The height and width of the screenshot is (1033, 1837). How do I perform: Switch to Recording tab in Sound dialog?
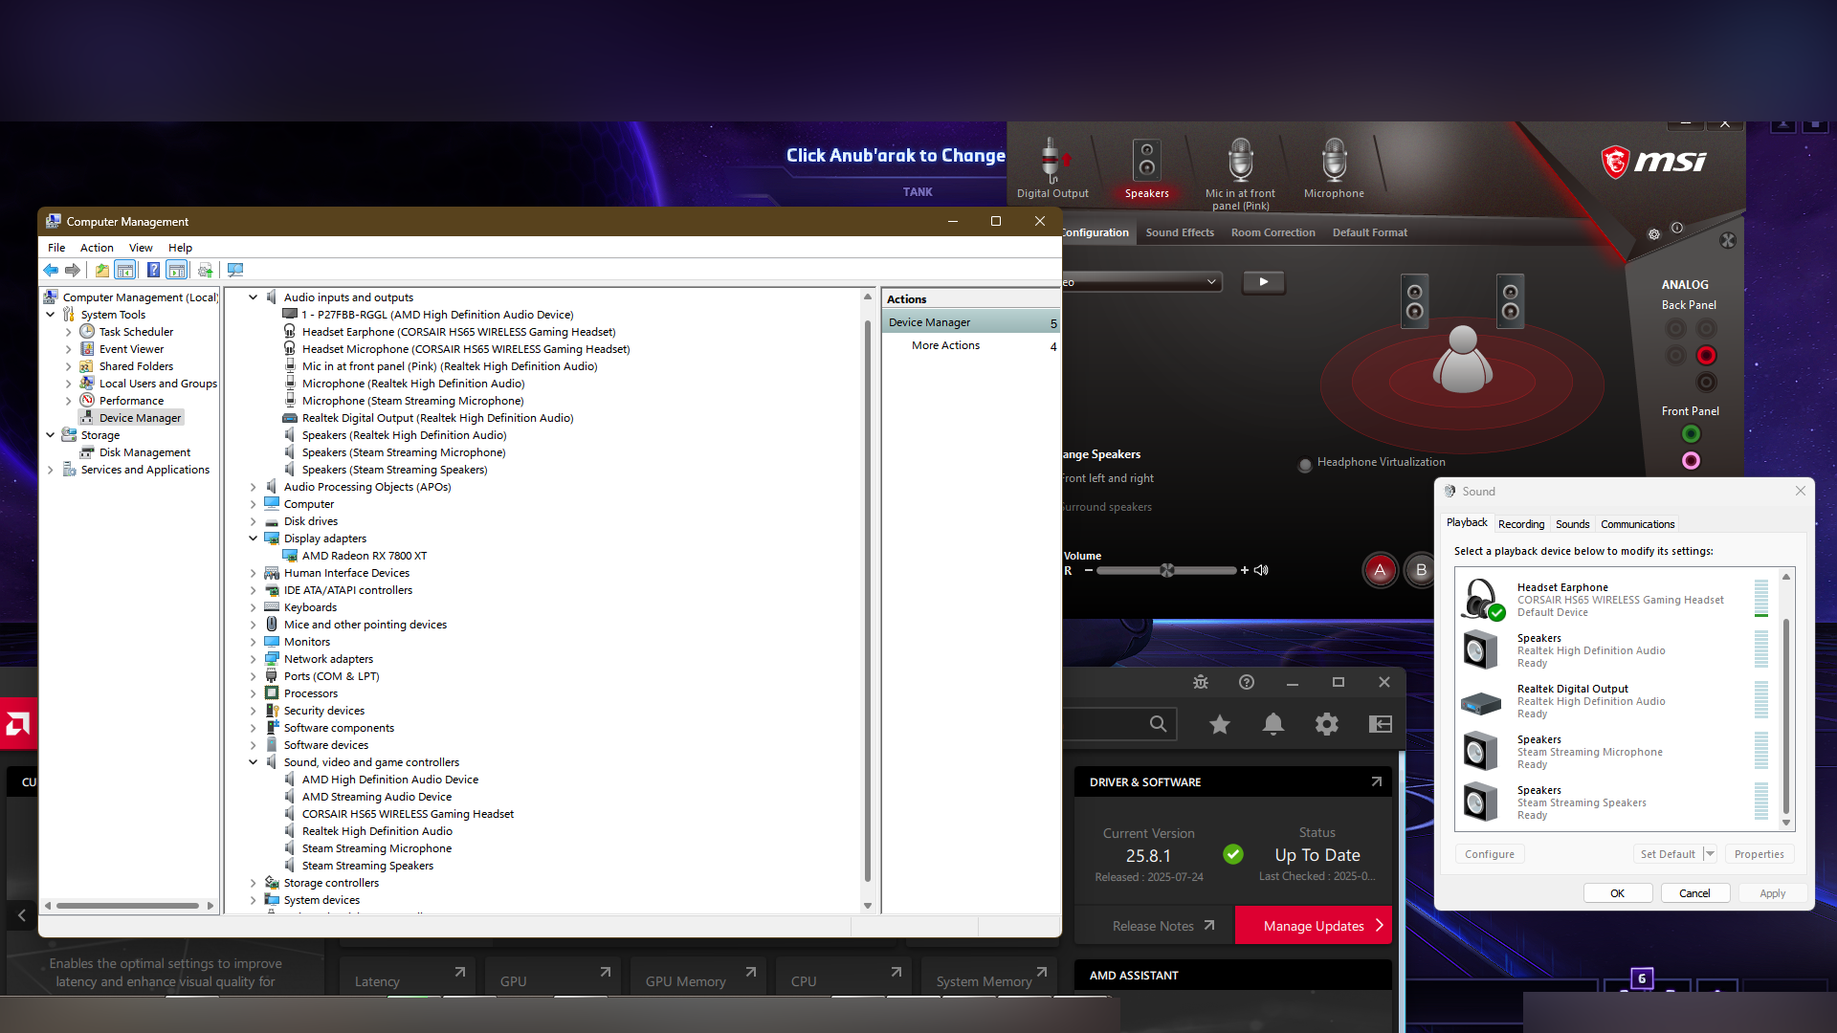1521,524
